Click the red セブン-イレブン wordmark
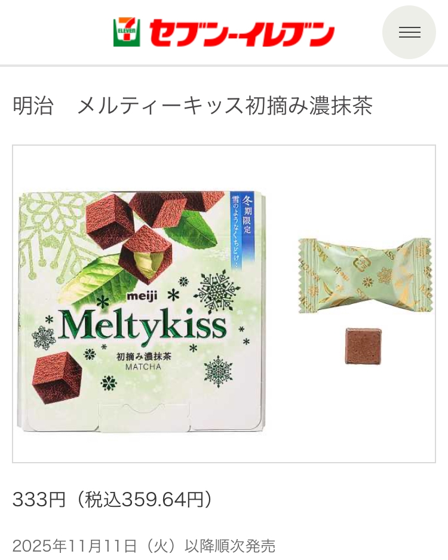This screenshot has height=560, width=448. pyautogui.click(x=242, y=33)
